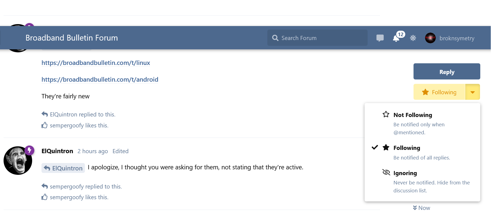The image size is (491, 211).
Task: Open the broadbandbulletin.com/t/linux link
Action: click(96, 63)
